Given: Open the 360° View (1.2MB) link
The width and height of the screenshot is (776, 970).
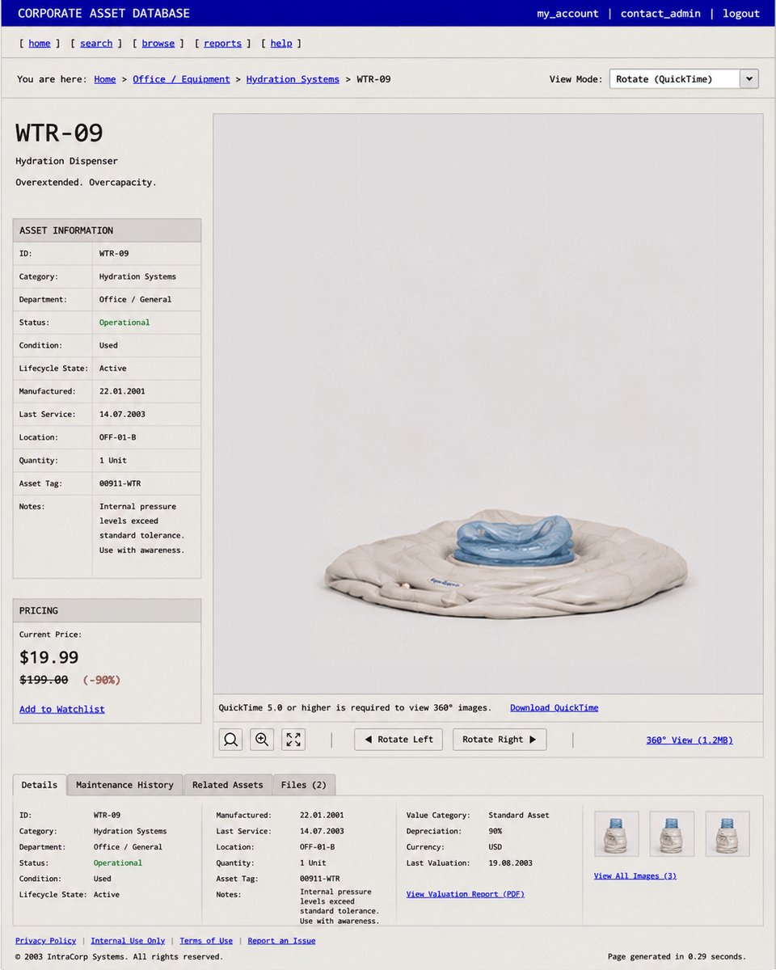Looking at the screenshot, I should coord(690,740).
